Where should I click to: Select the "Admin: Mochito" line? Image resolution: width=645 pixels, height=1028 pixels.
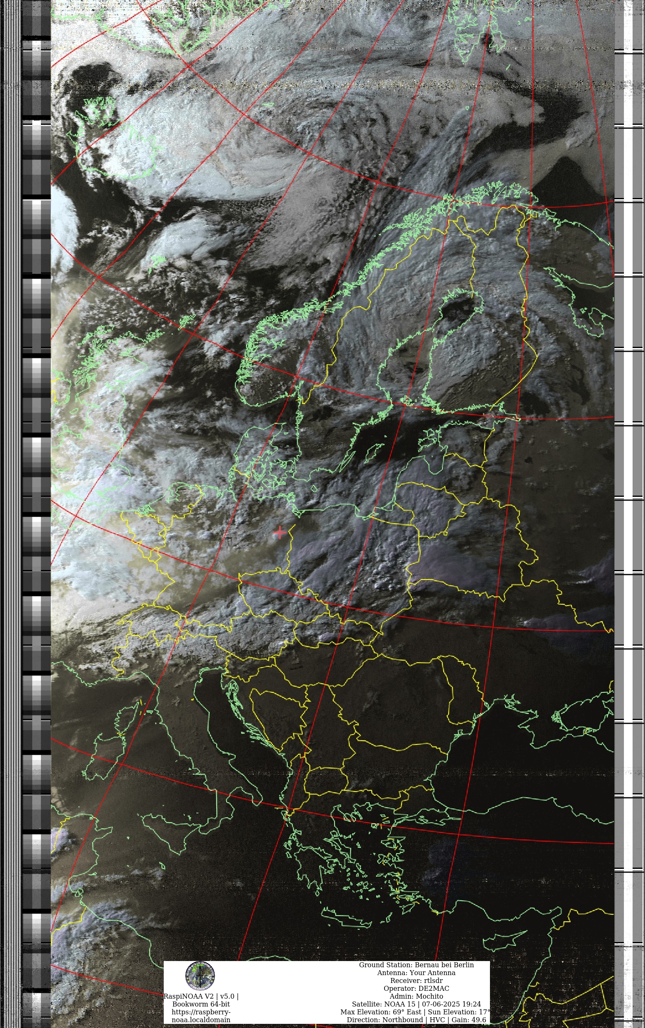click(x=416, y=997)
